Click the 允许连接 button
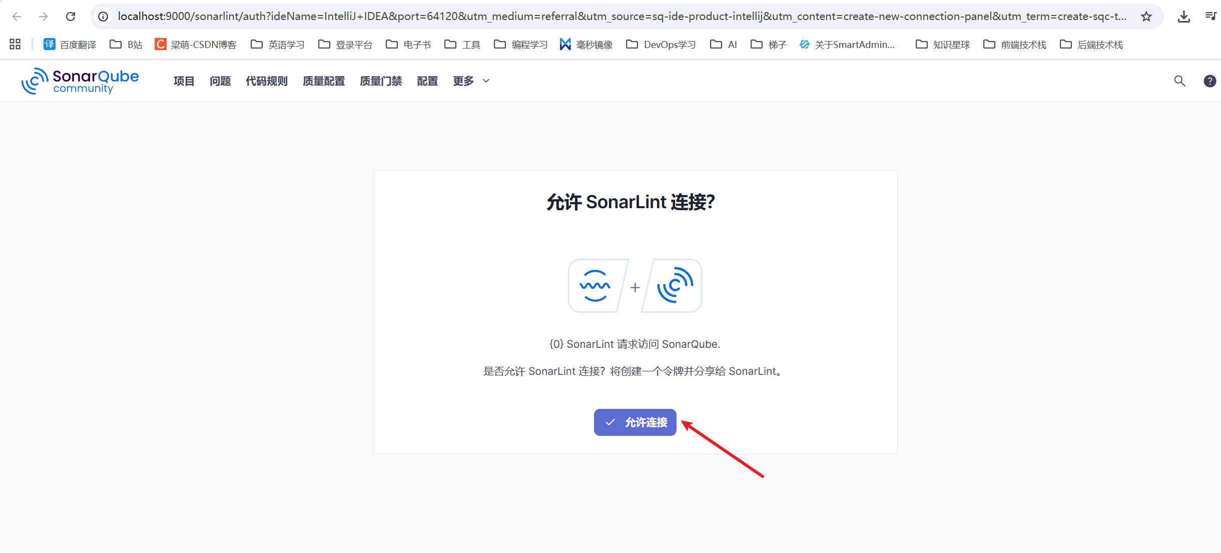Image resolution: width=1221 pixels, height=553 pixels. [x=635, y=422]
